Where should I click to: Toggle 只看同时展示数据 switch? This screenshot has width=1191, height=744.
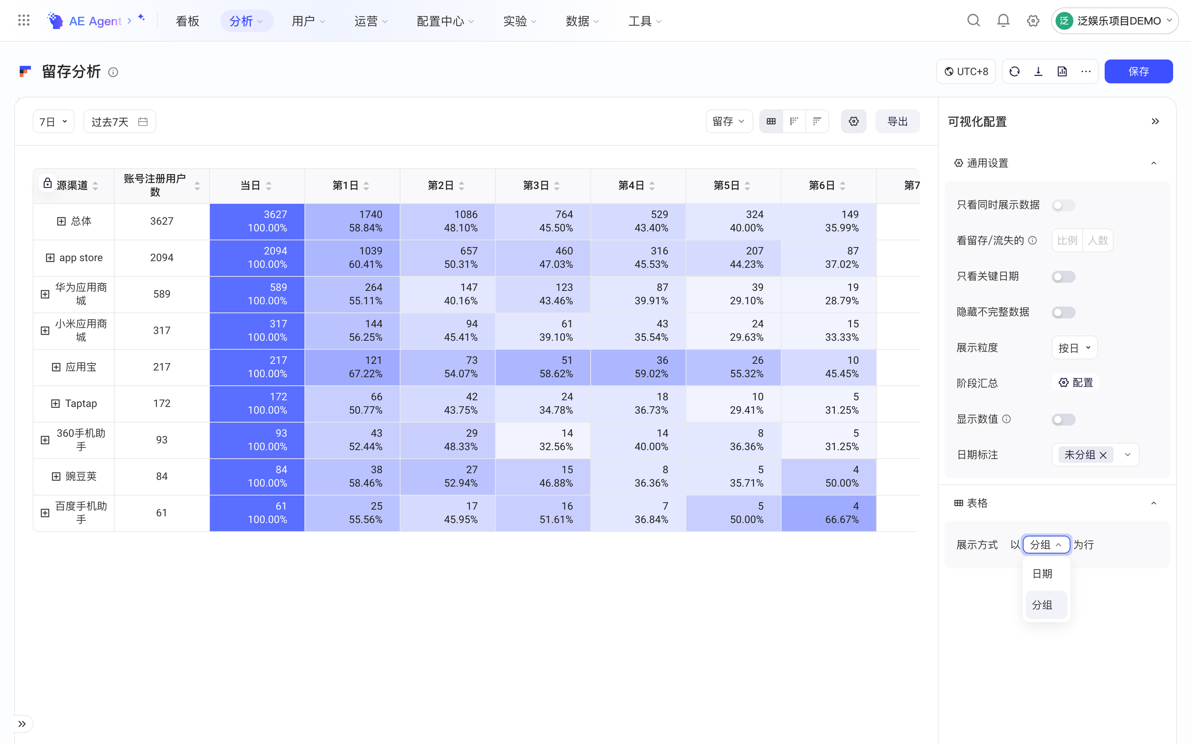1064,205
